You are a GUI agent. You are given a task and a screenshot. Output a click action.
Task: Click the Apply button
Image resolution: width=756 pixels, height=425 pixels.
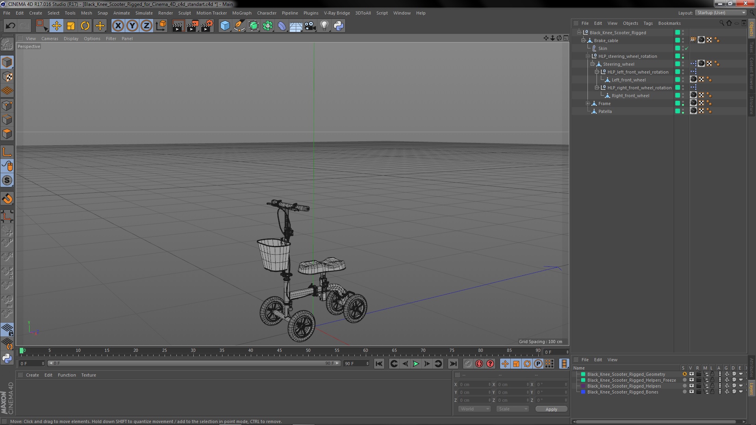click(551, 409)
